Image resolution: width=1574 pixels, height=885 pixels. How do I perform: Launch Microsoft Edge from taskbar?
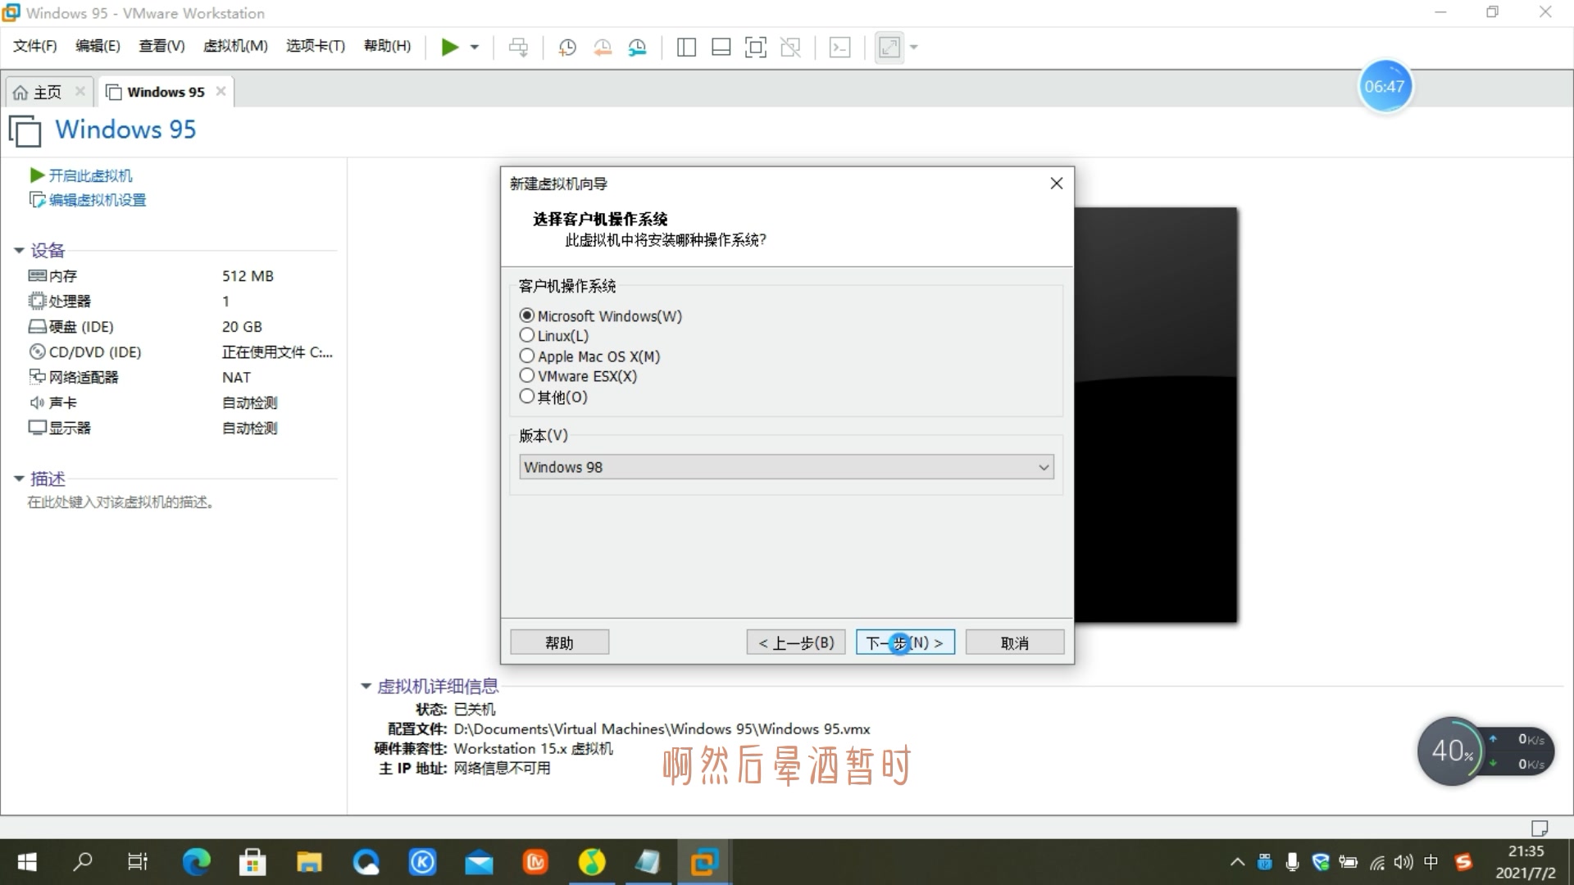[x=196, y=862]
